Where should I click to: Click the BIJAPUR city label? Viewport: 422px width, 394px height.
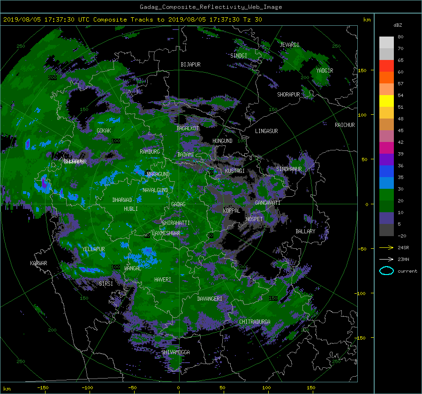190,65
